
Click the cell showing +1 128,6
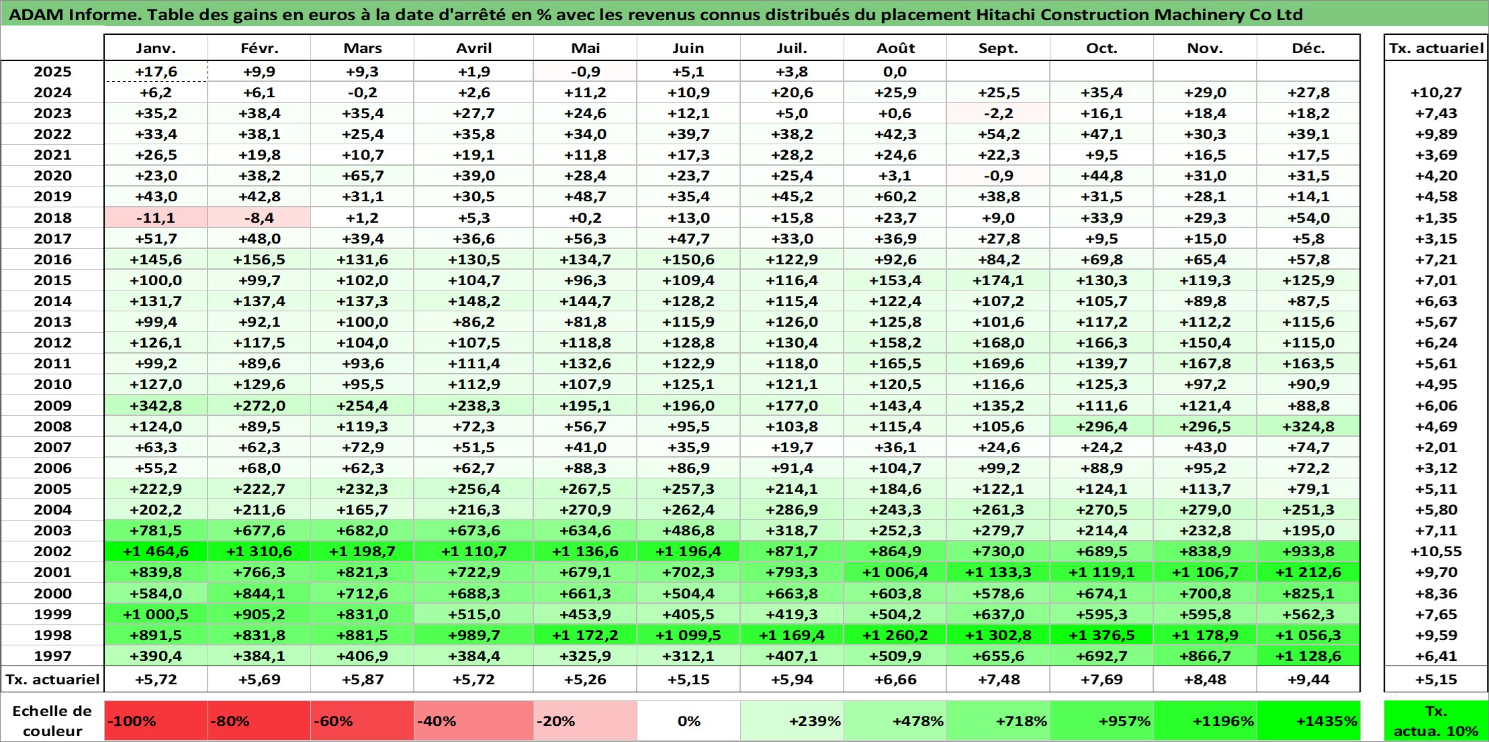point(1308,656)
